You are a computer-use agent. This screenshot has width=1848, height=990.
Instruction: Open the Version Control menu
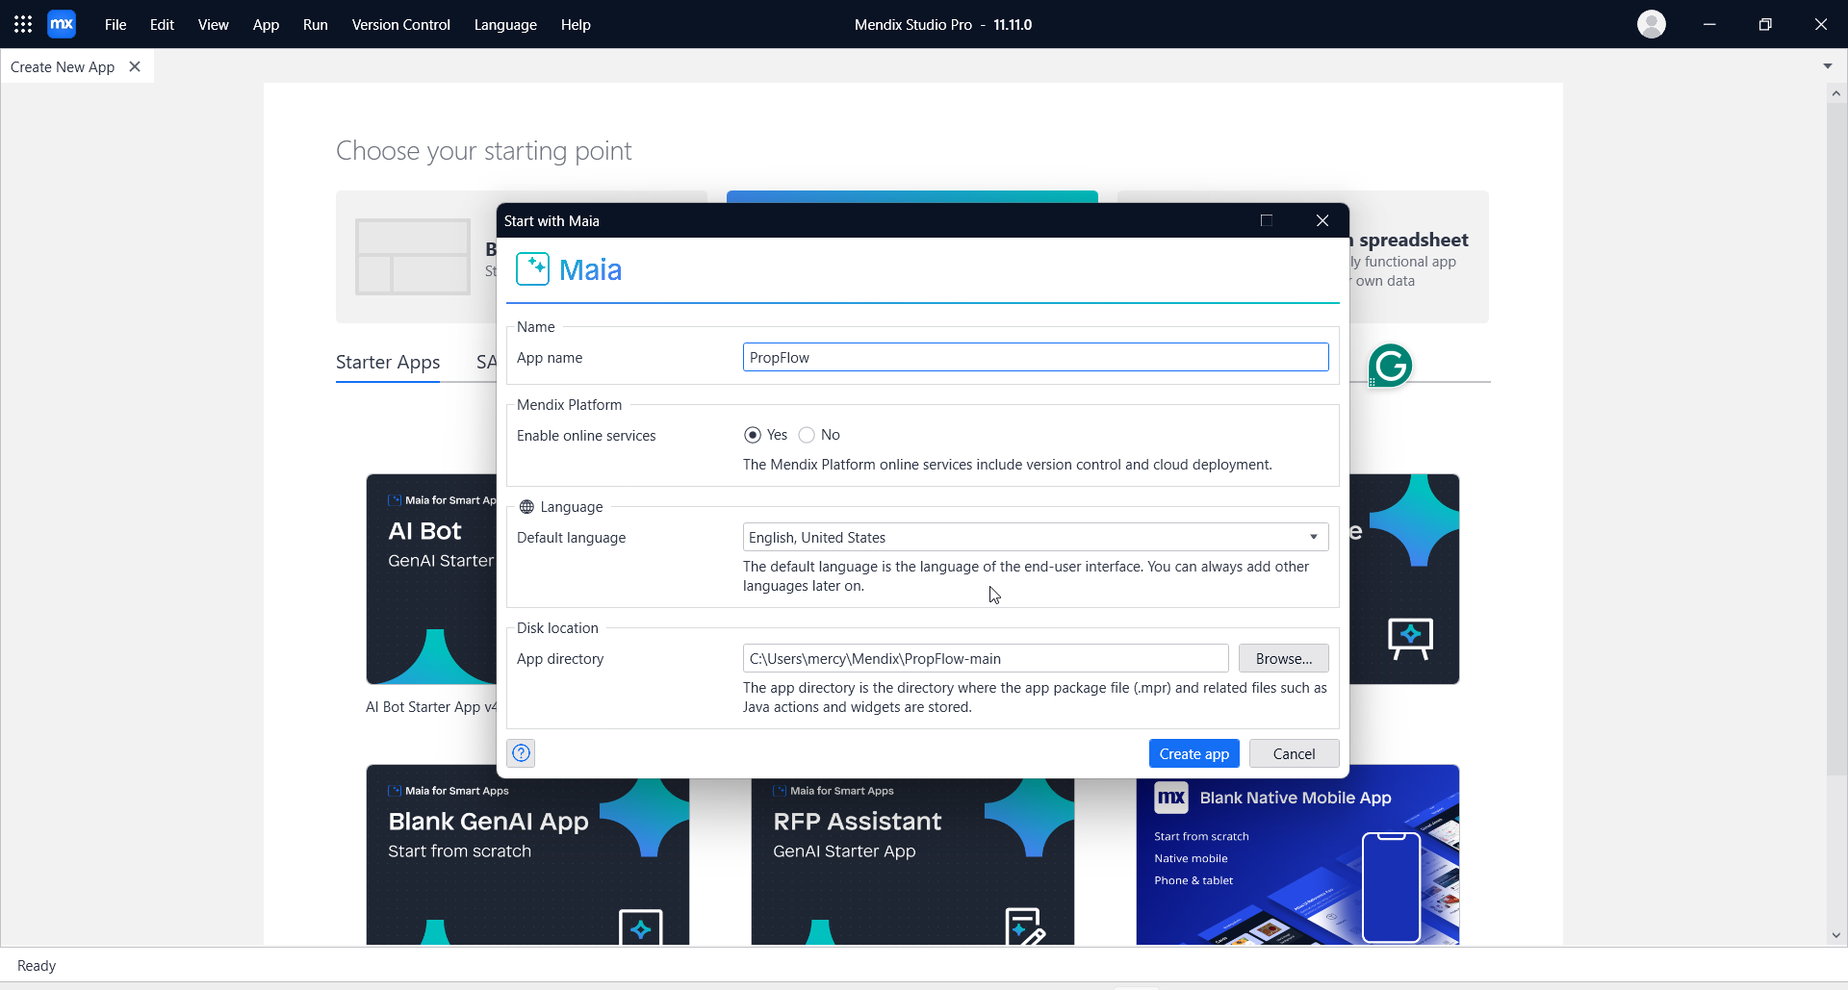click(400, 24)
